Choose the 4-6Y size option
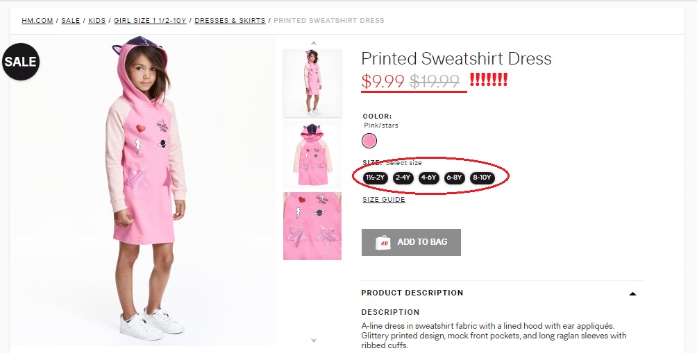The image size is (697, 353). (428, 178)
